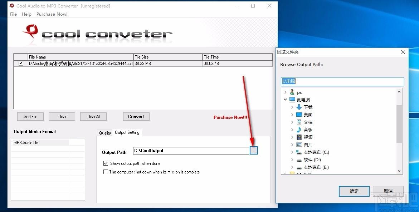Viewport: 419px width, 212px height.
Task: Click the File Time column header
Action: tap(237, 57)
